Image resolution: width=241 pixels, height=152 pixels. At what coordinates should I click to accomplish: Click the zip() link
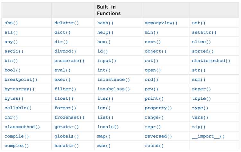[x=199, y=127]
